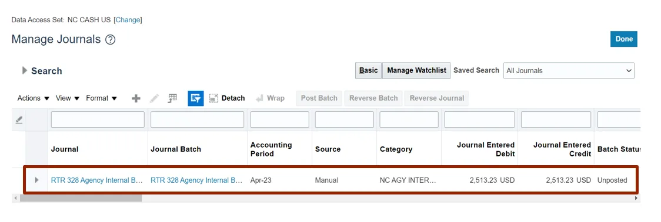Click the Journal column filter field
This screenshot has width=661, height=222.
pyautogui.click(x=98, y=119)
